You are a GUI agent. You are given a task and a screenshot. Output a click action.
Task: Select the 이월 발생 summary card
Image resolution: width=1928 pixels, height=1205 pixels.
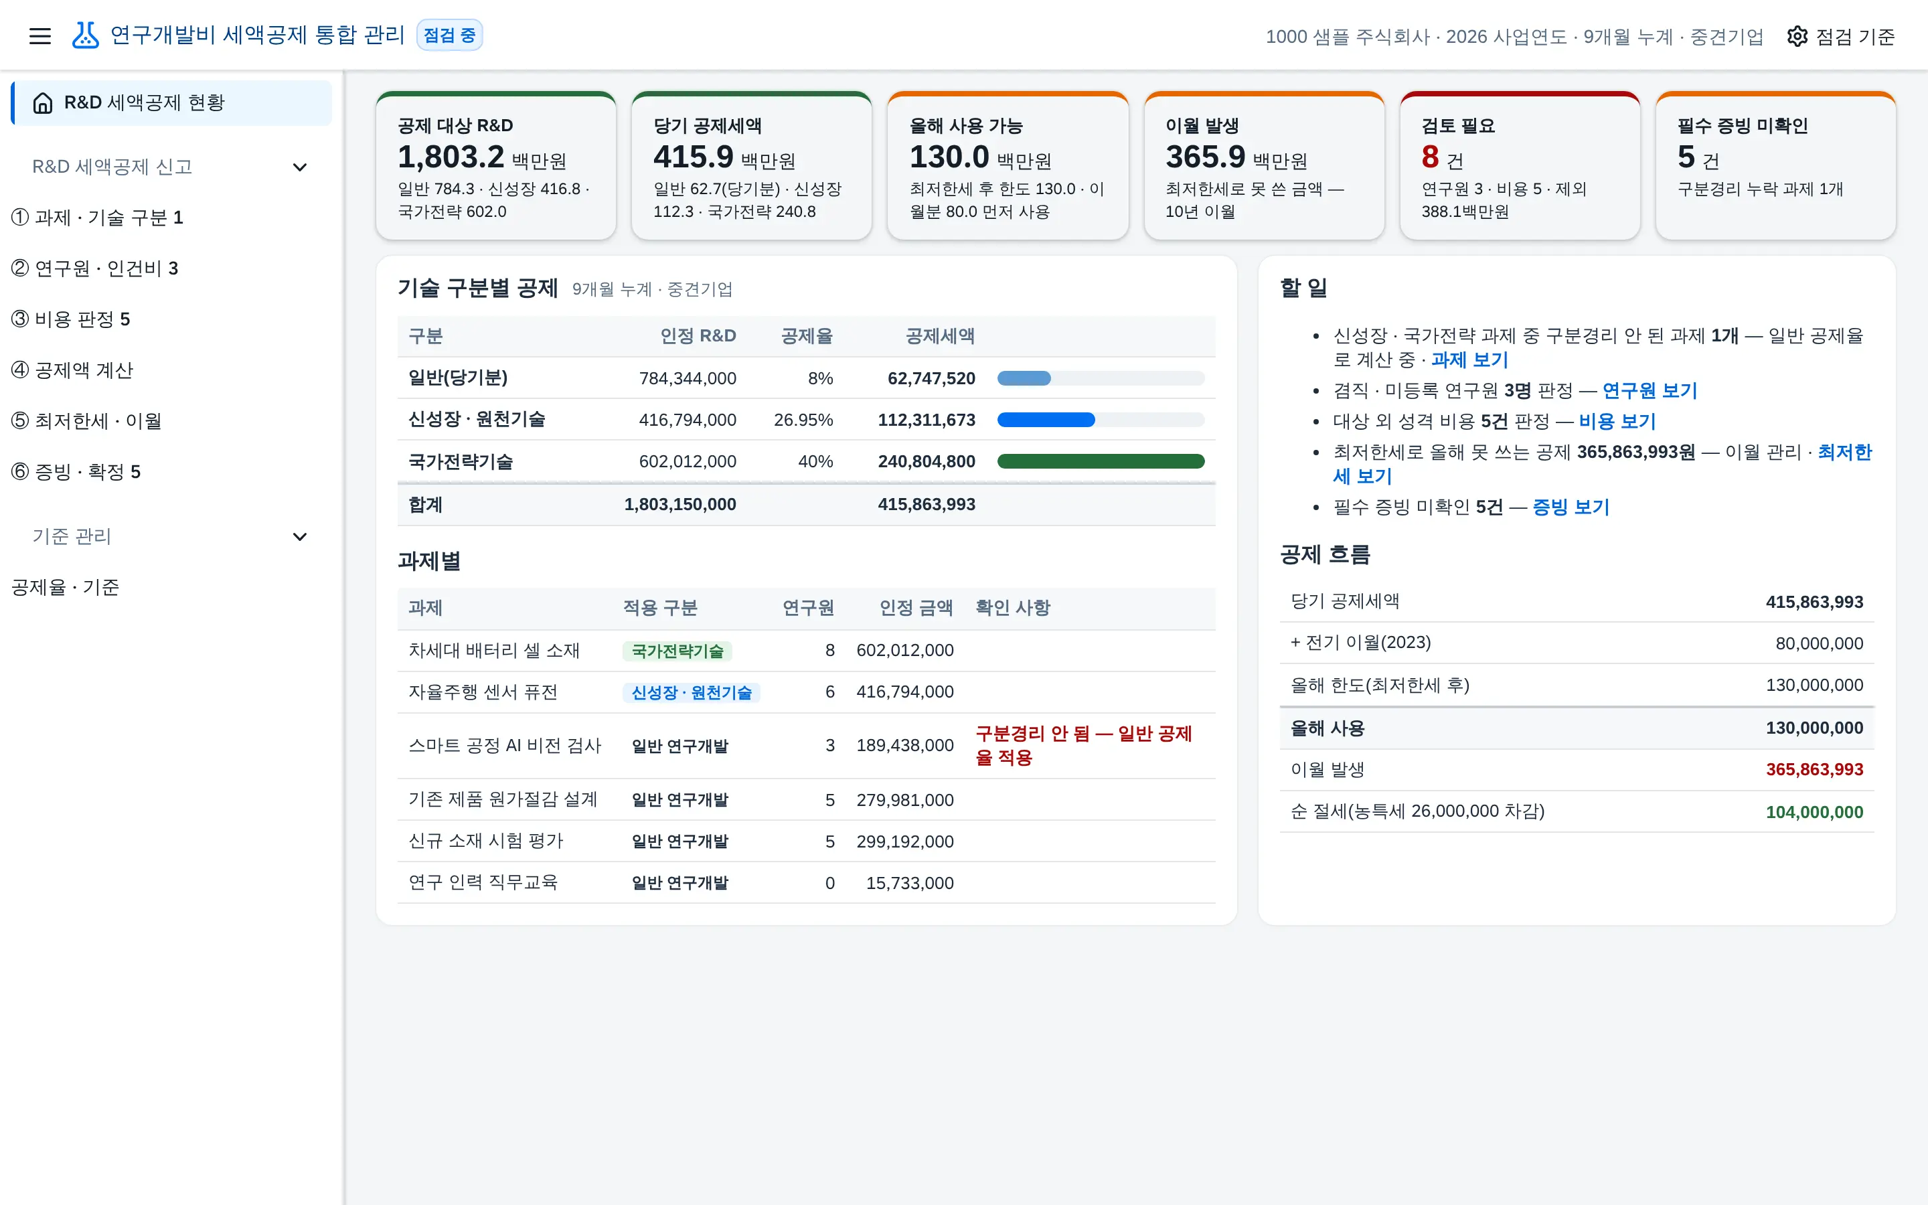tap(1263, 166)
